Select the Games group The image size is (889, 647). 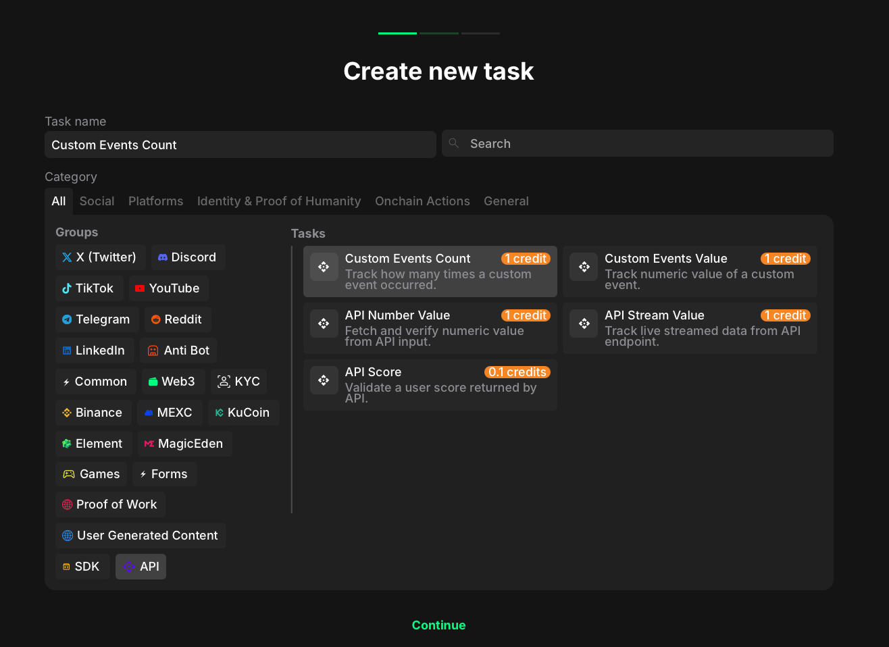[91, 474]
